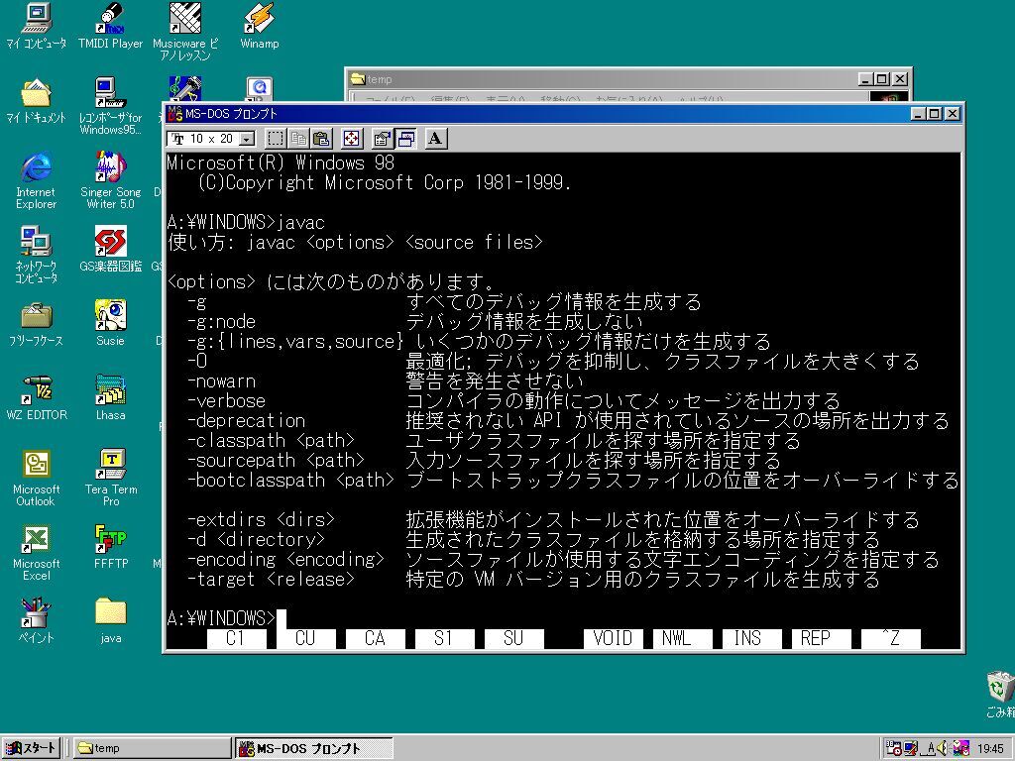Click the SU function key label
The height and width of the screenshot is (761, 1015).
point(514,639)
